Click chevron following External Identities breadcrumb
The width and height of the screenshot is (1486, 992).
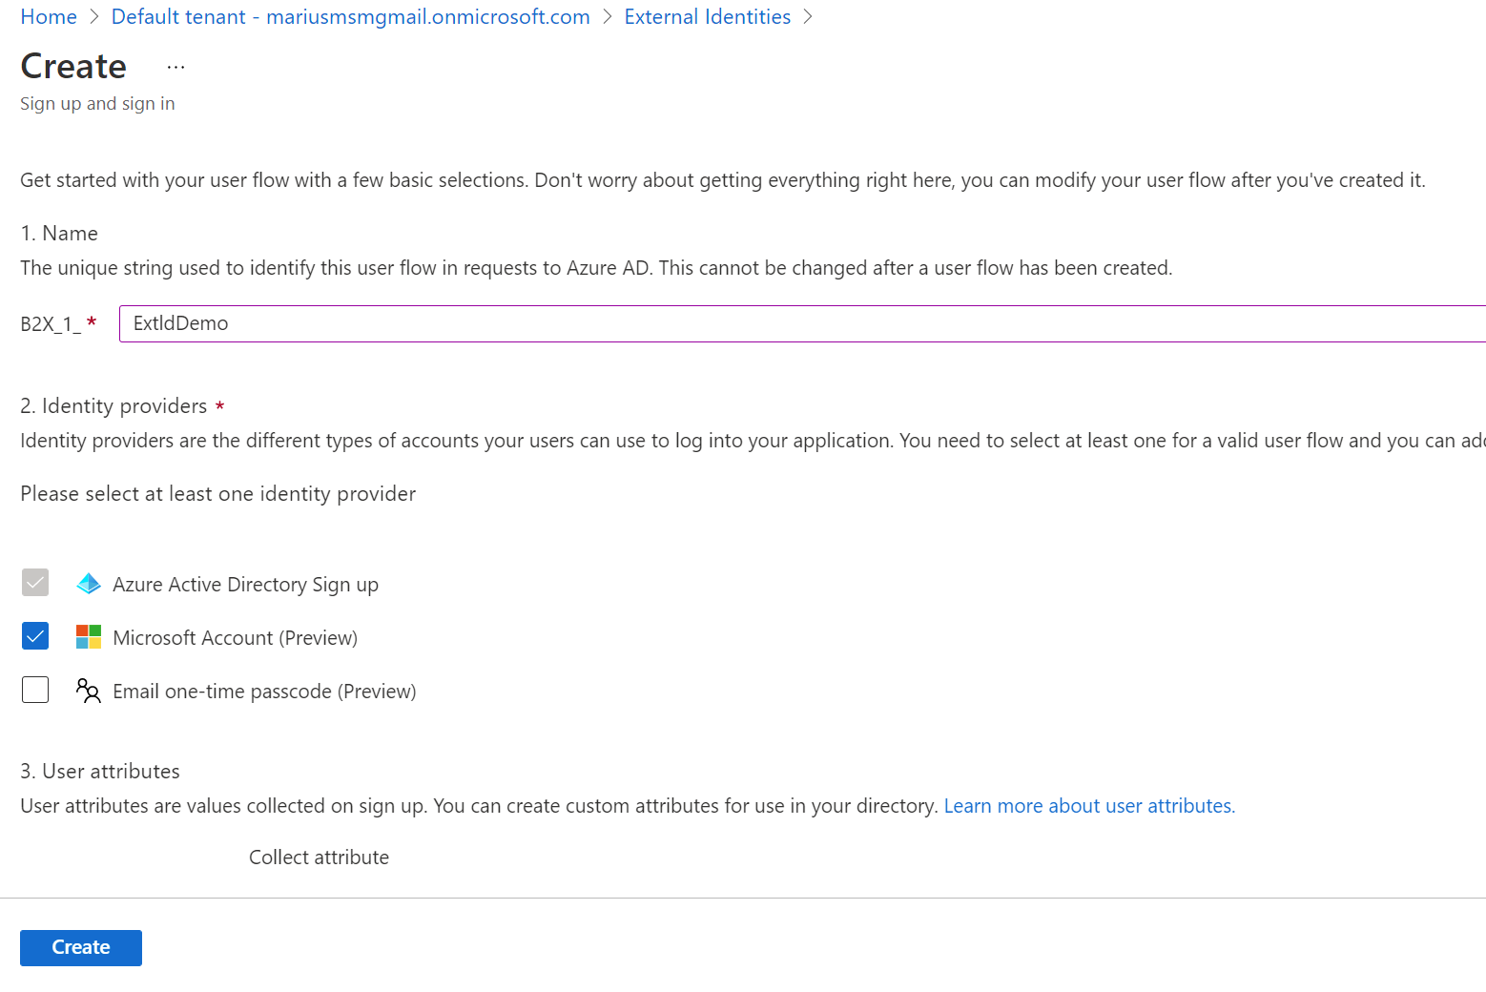tap(808, 17)
